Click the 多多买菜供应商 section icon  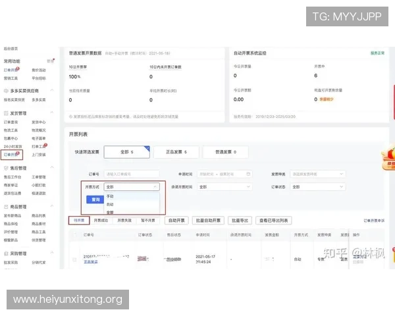point(6,91)
